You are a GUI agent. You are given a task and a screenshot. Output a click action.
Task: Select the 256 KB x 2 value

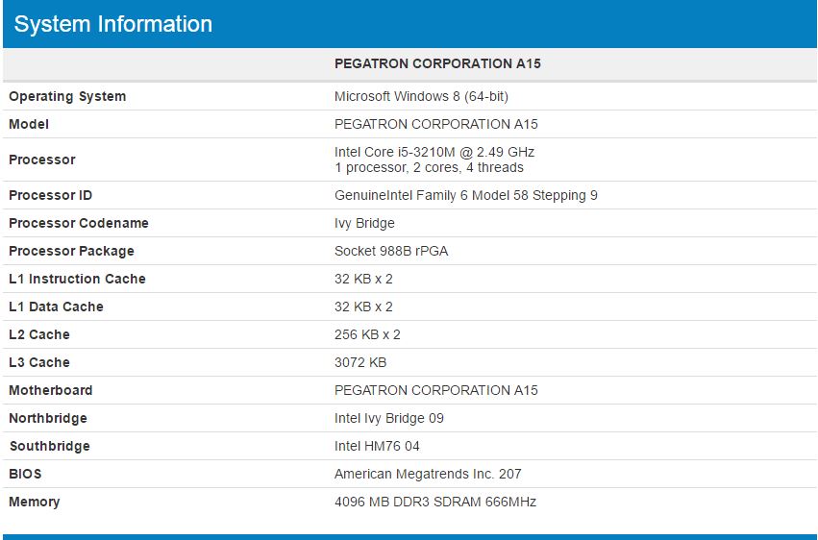367,334
